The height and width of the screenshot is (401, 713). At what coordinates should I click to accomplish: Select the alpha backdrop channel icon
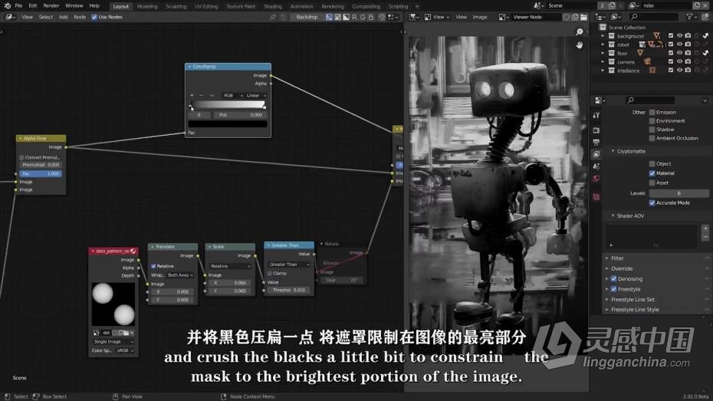point(346,17)
